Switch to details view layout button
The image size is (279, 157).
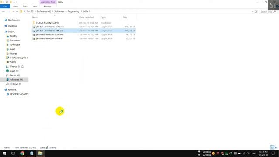click(272, 147)
